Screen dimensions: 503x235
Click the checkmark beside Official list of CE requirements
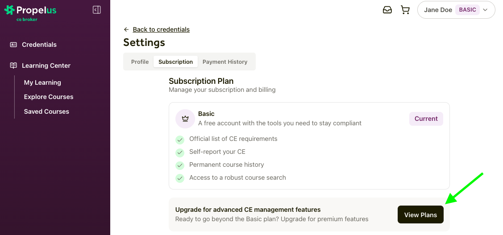[x=180, y=140]
